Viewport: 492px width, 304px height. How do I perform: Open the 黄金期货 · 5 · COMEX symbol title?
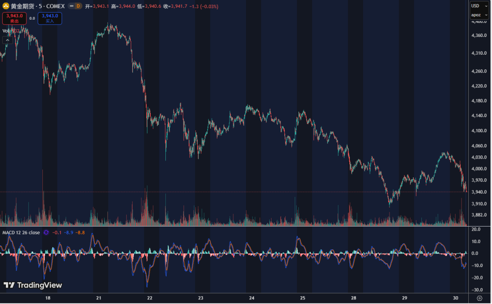38,6
